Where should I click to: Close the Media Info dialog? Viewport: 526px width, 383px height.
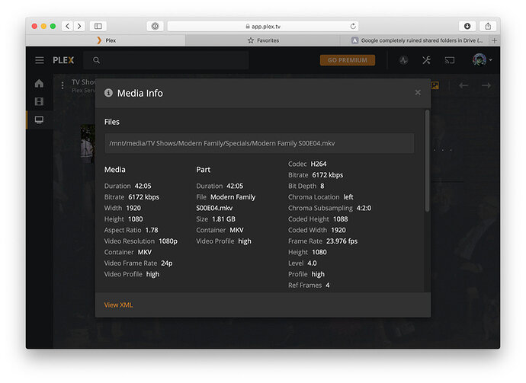[x=418, y=92]
